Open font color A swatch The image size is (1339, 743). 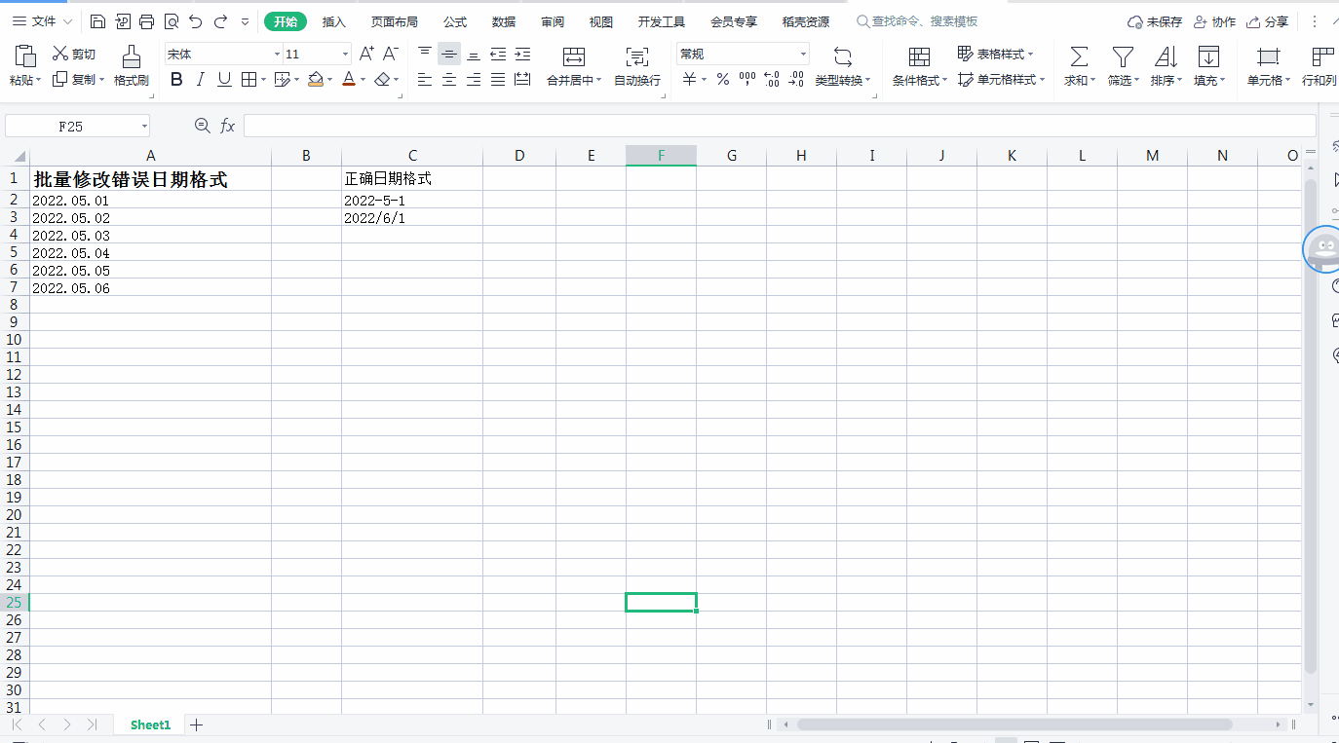(x=349, y=80)
